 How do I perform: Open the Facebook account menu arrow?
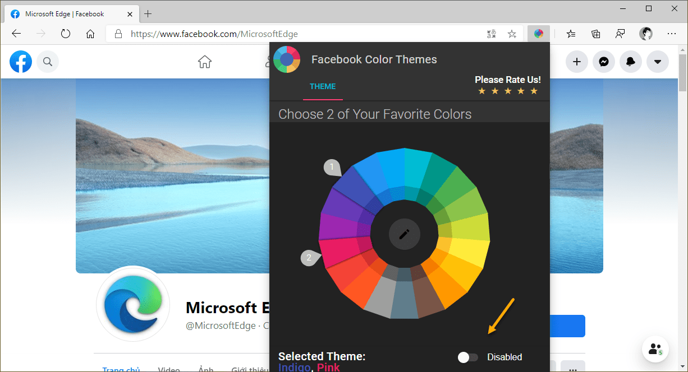(x=658, y=62)
